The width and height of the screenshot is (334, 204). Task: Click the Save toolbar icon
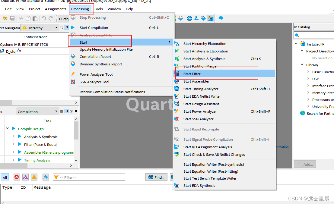coord(12,18)
